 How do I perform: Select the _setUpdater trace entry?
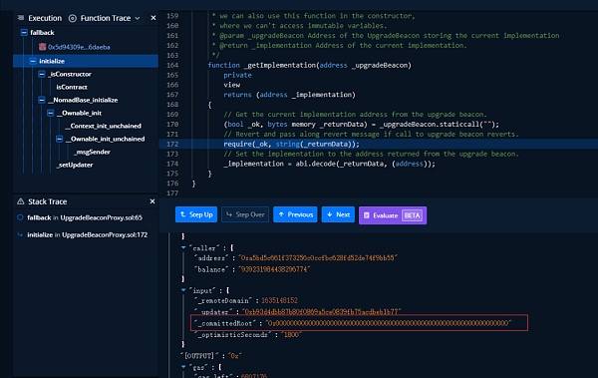coord(75,165)
